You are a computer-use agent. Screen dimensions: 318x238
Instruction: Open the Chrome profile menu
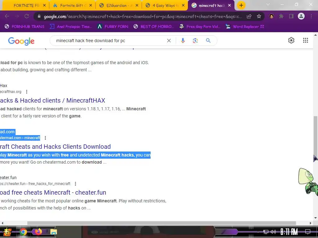(x=301, y=16)
